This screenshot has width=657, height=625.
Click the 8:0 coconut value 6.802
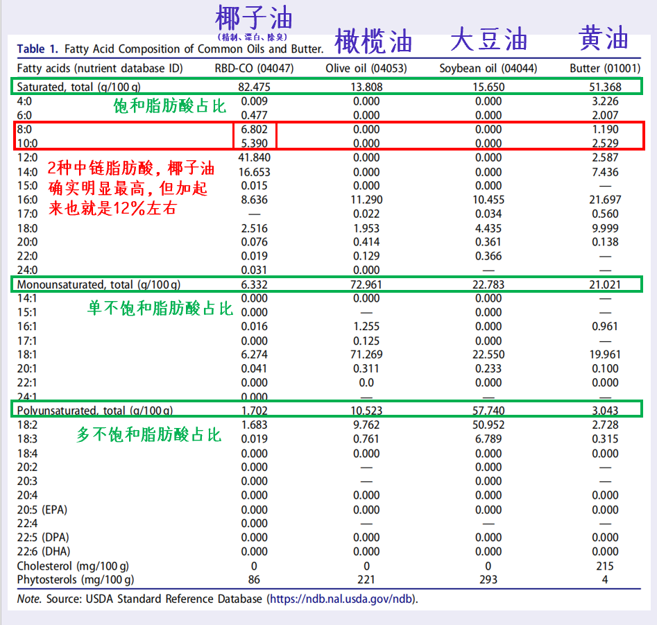pyautogui.click(x=255, y=130)
